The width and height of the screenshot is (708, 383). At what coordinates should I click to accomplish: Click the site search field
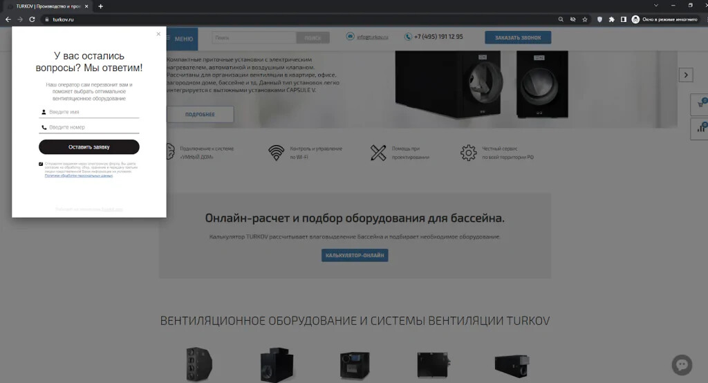[254, 38]
